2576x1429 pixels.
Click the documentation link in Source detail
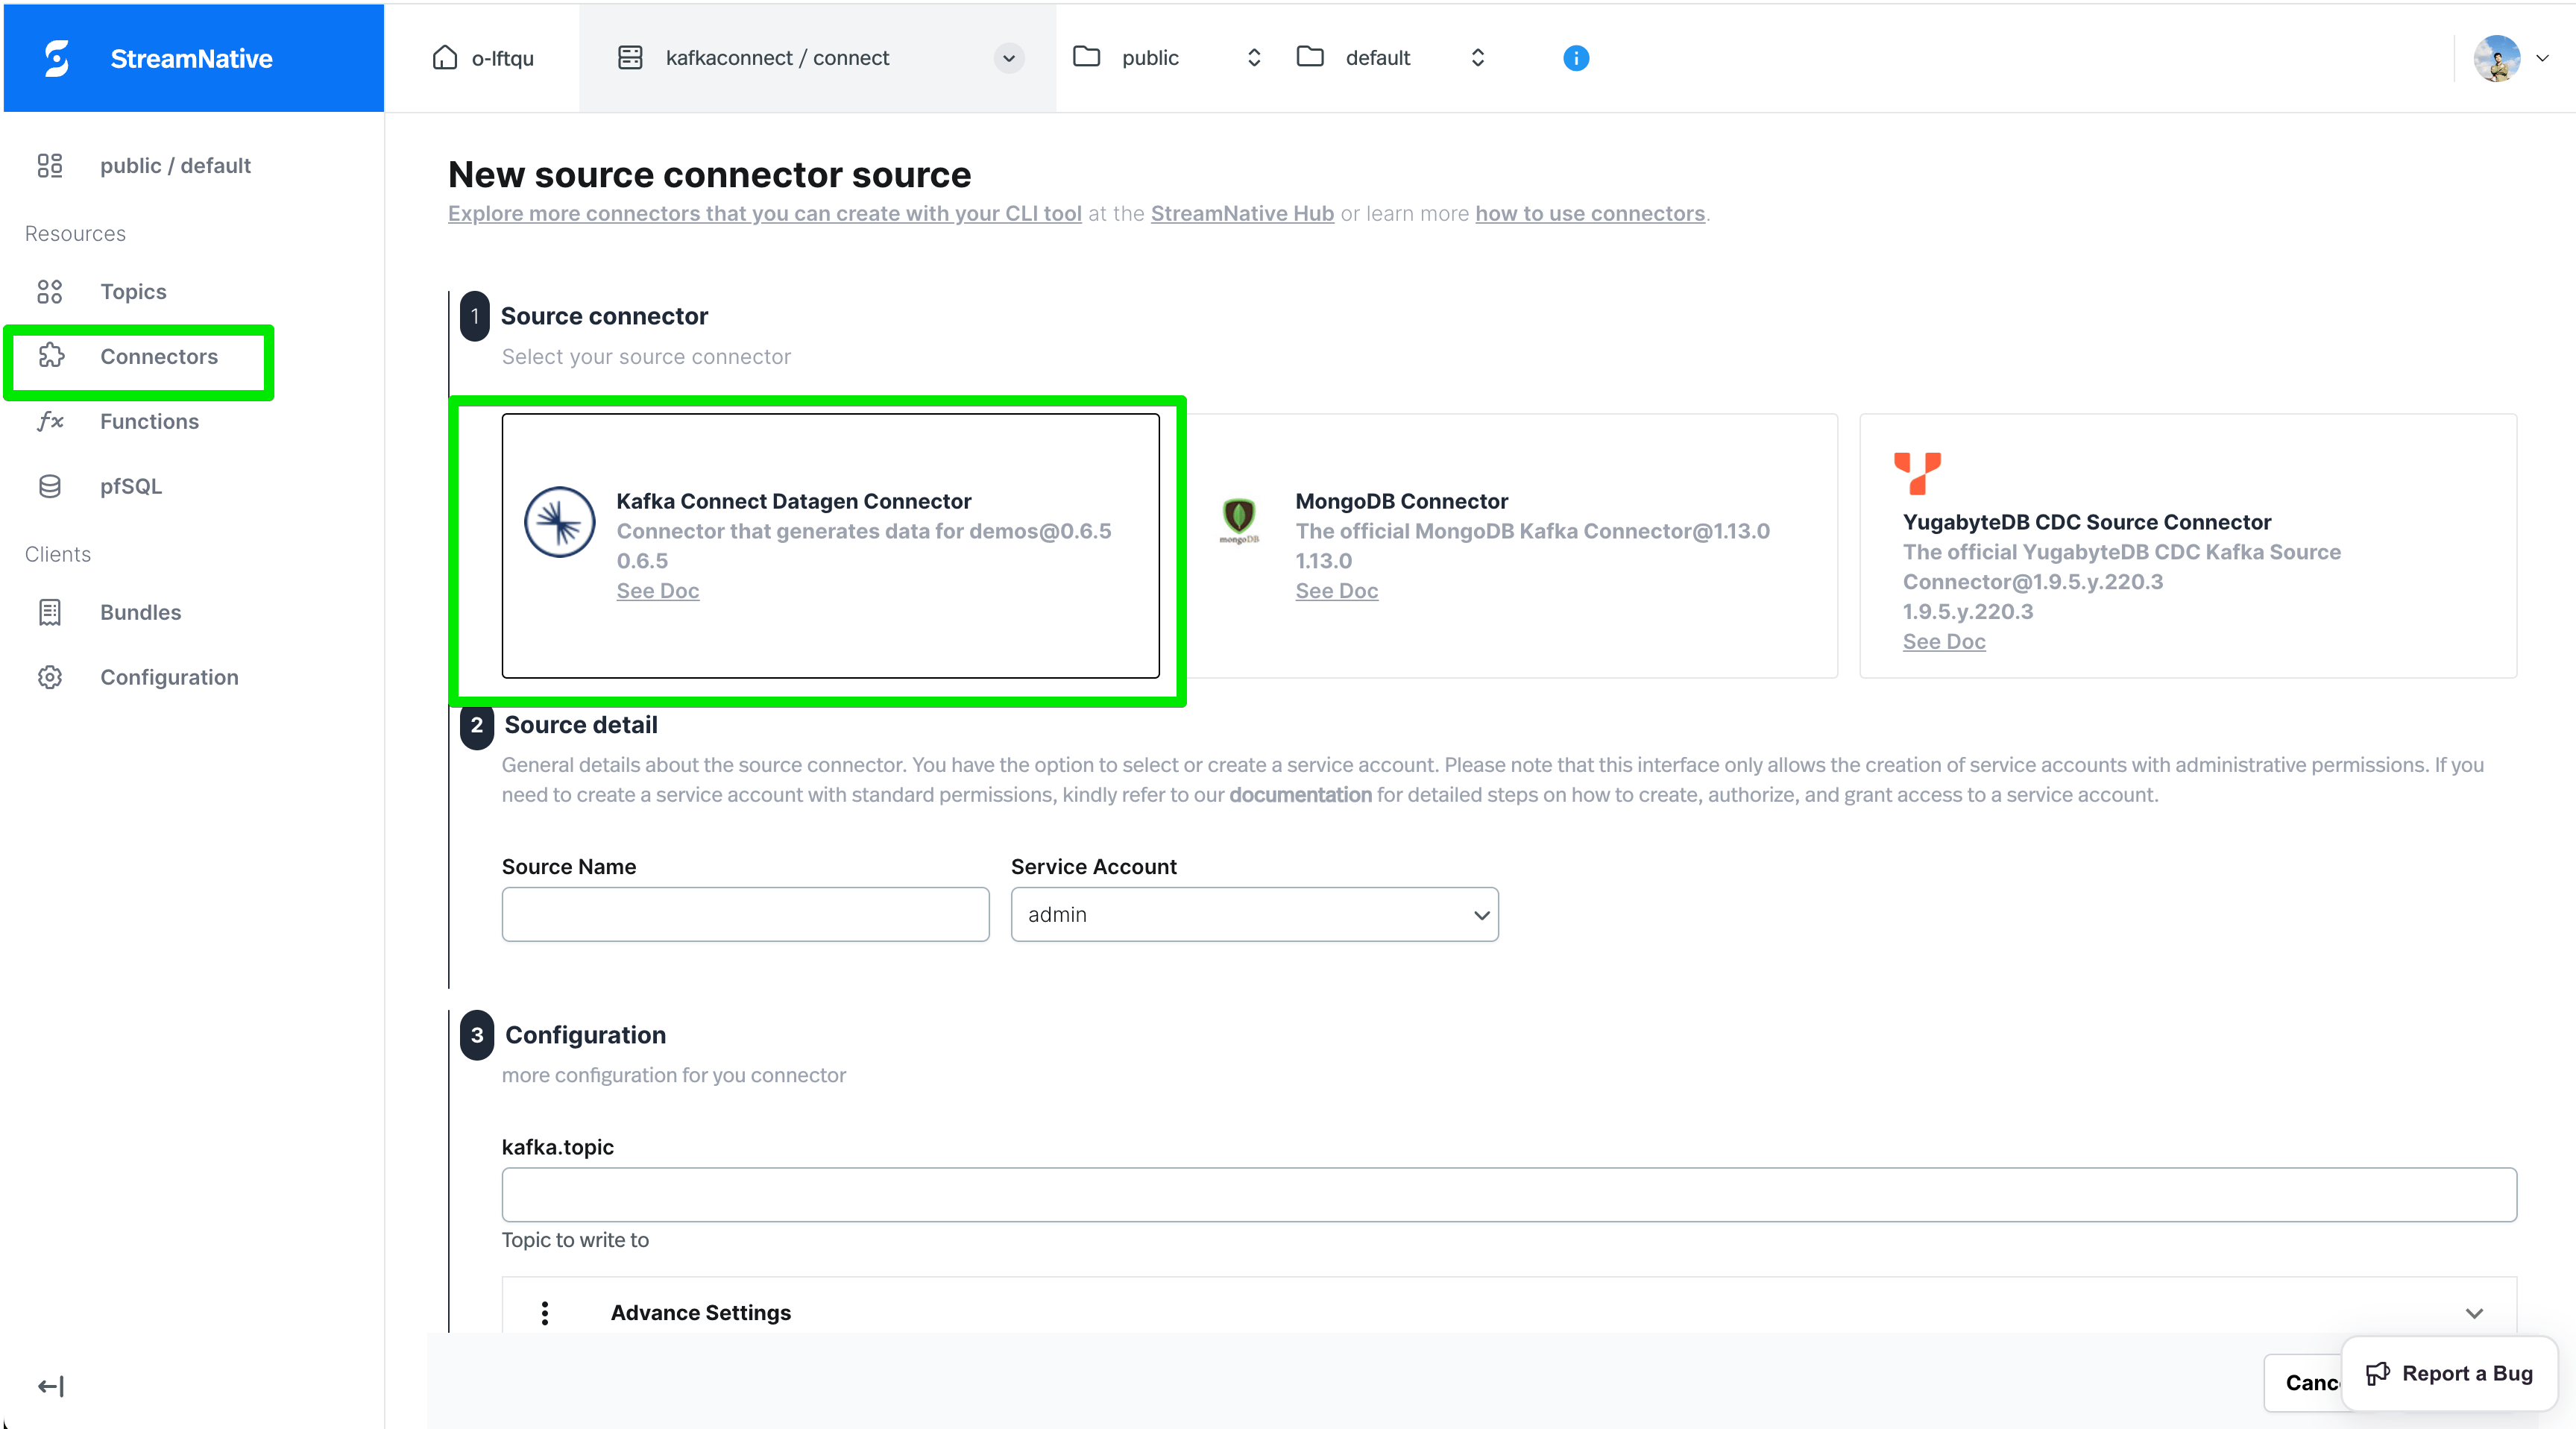coord(1300,794)
